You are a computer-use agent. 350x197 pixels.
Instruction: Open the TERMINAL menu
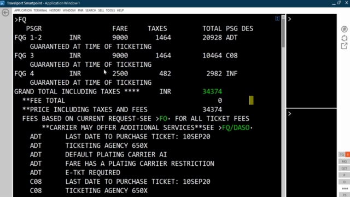40,10
